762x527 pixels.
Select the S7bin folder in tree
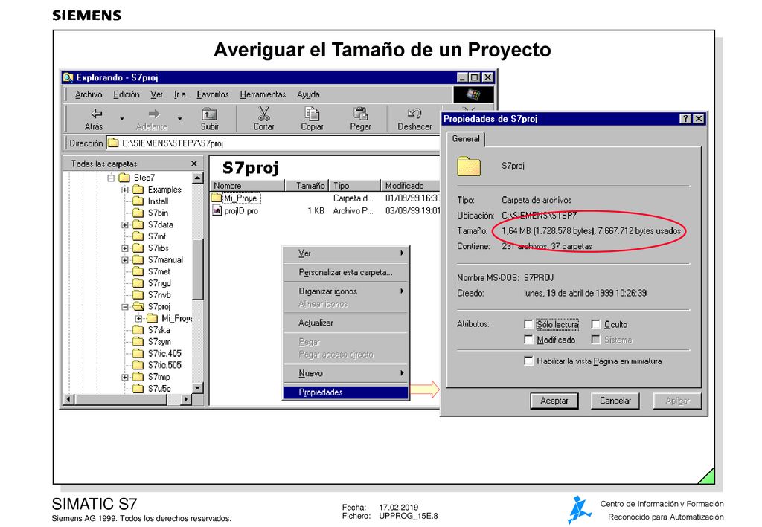click(x=150, y=213)
